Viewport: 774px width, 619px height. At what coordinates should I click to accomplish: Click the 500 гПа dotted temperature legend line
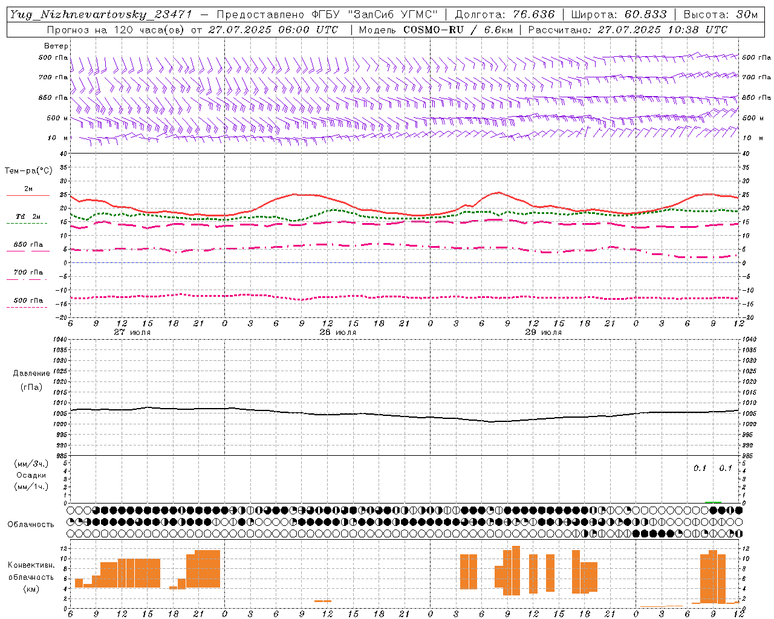[x=28, y=307]
